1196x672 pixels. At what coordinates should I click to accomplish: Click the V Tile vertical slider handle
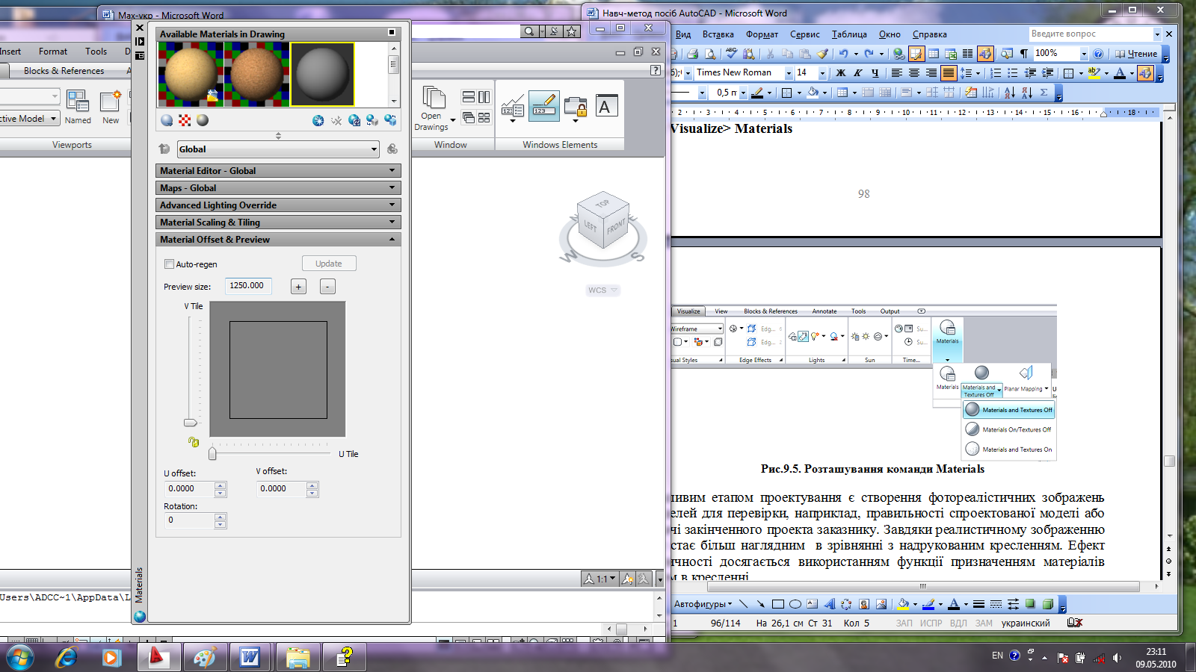coord(190,423)
